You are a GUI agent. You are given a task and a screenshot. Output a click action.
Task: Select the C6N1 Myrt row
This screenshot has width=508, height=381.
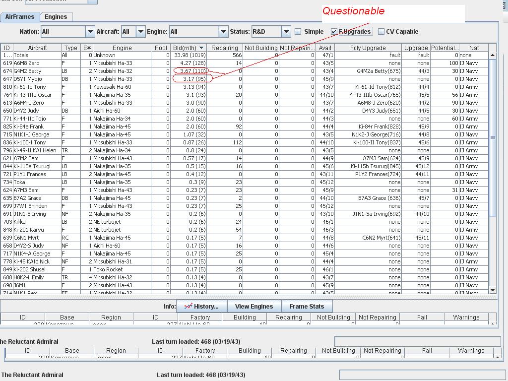pos(245,238)
